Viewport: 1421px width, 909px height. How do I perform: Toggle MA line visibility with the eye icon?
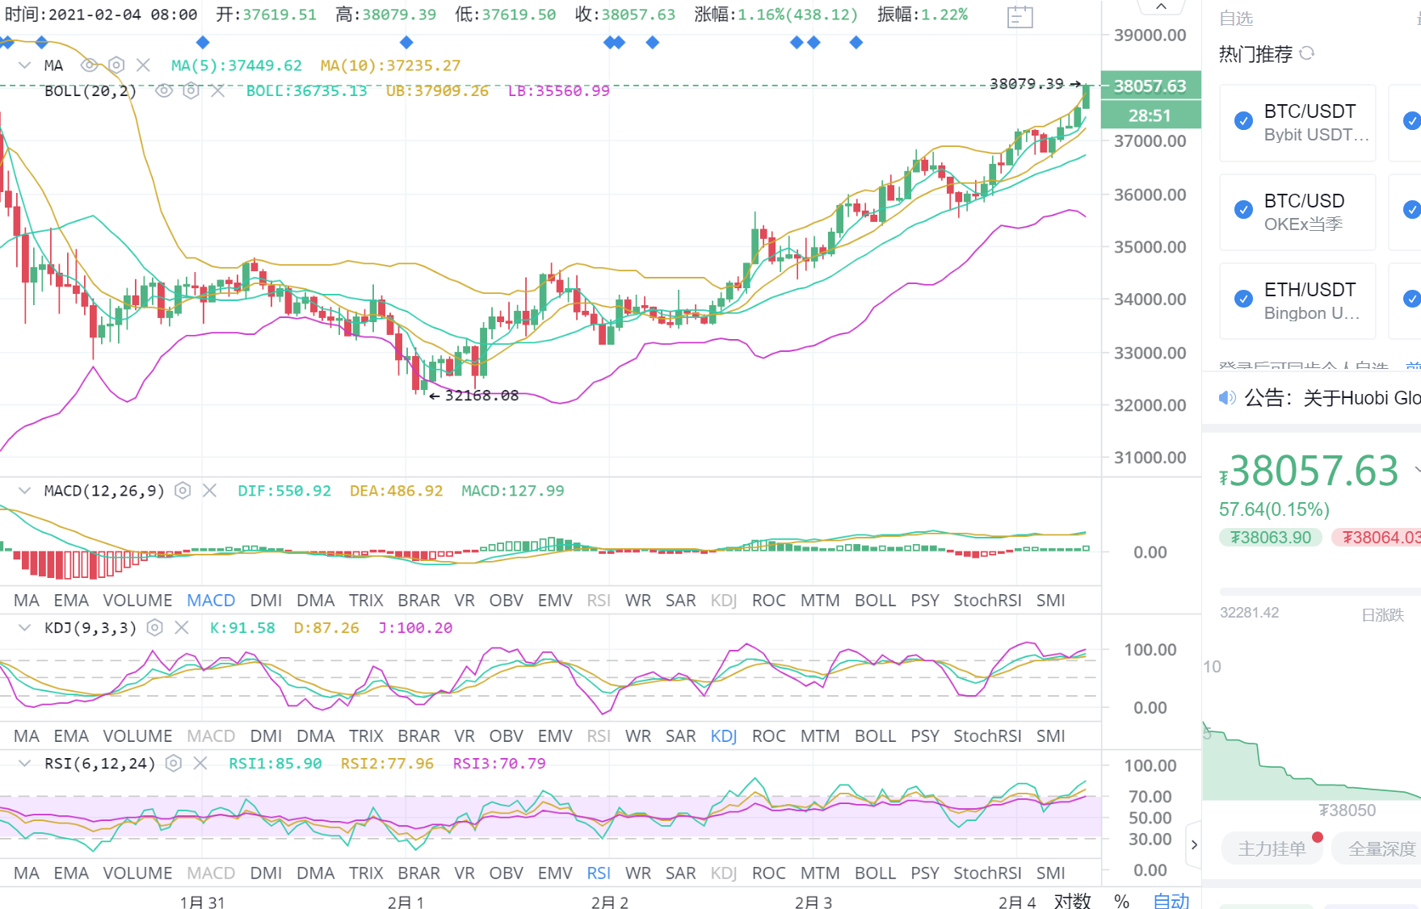coord(89,65)
